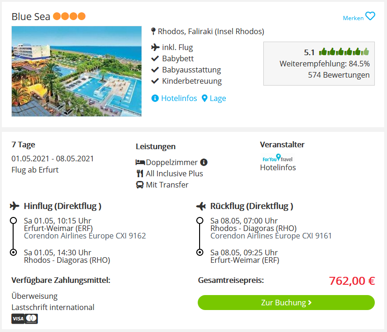
Task: Click the Visa card logo
Action: click(x=18, y=319)
